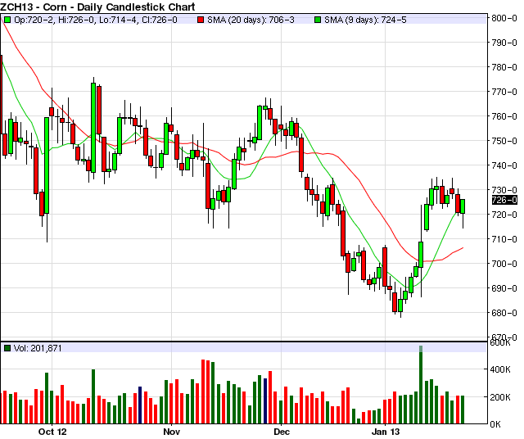Click the 740-0 price axis label
The height and width of the screenshot is (439, 524).
tap(504, 165)
